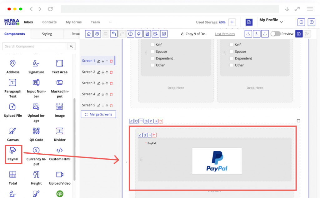Viewport: 320px width, 198px height.
Task: Click the Custom Html component
Action: tap(59, 151)
